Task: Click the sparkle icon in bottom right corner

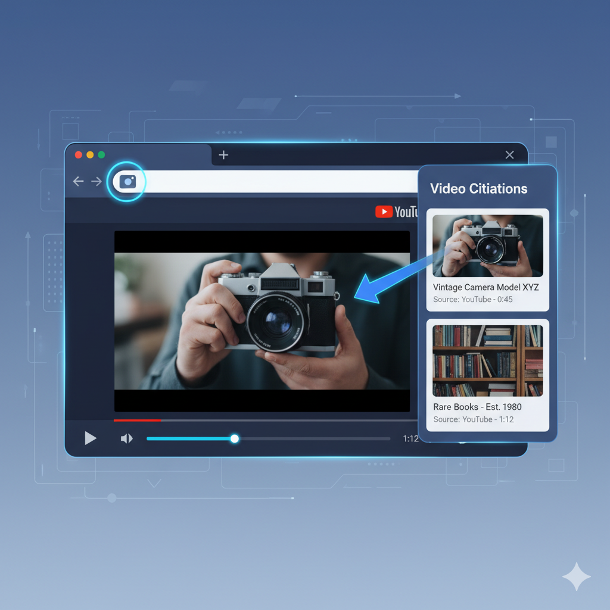Action: (x=575, y=576)
